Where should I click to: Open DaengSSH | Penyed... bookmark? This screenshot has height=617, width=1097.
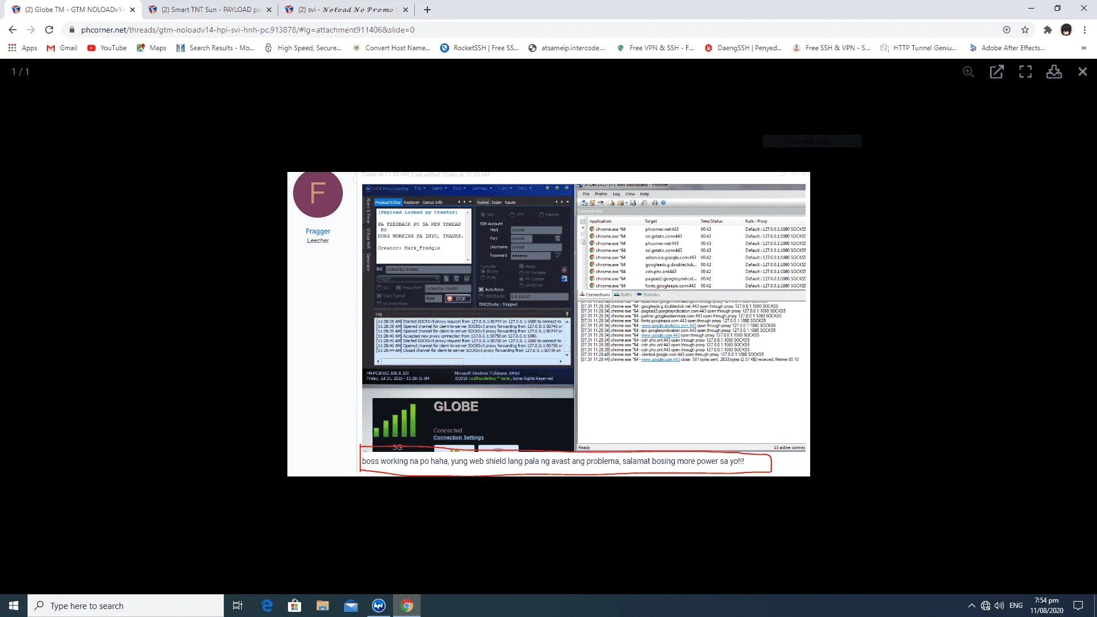click(x=743, y=48)
